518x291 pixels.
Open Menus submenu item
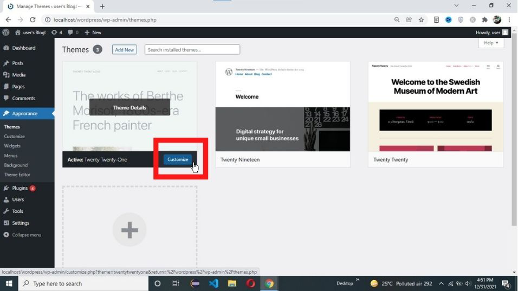(x=11, y=156)
